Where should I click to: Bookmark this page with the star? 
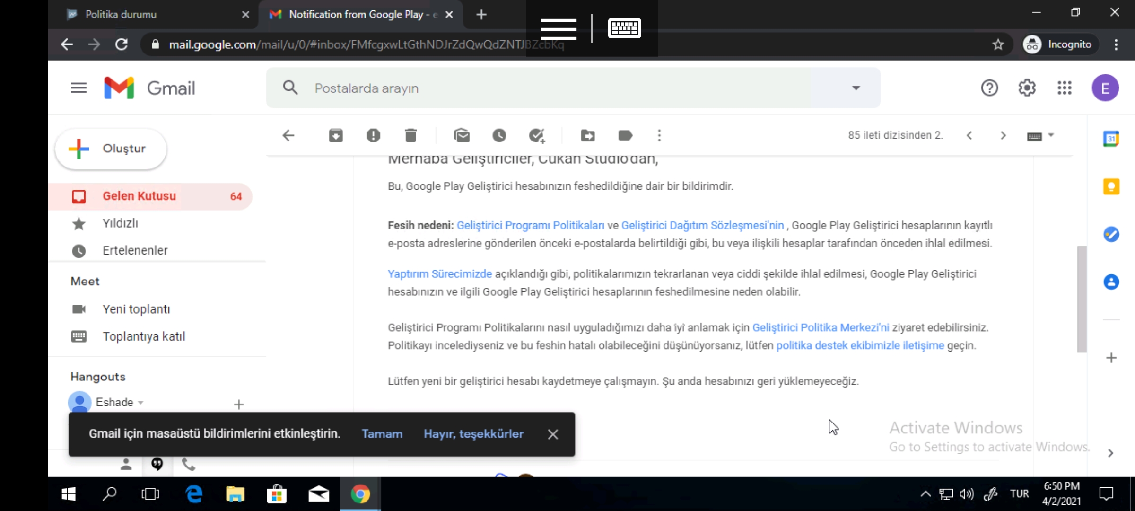(x=998, y=44)
